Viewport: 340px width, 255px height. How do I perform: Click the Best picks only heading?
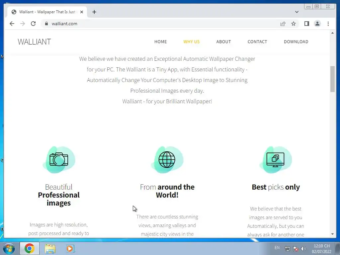click(x=276, y=187)
